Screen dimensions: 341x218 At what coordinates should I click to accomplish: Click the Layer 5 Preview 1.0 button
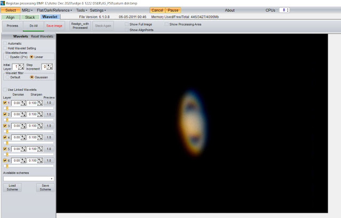(49, 149)
